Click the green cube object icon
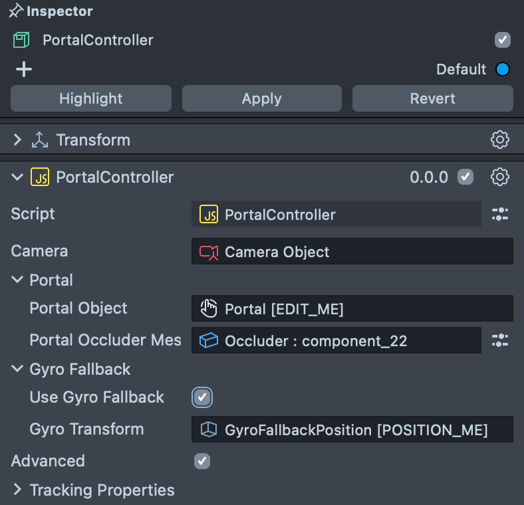The image size is (524, 505). 21,41
